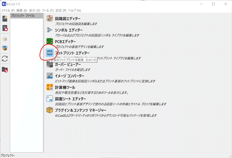The width and height of the screenshot is (232, 158).
Task: Open the Calculator Tools (計算機ツール) orange icon
Action: (50, 87)
